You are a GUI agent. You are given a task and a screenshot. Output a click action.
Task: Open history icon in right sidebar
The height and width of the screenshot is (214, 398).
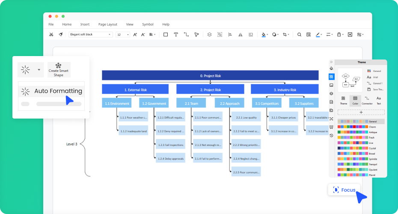(x=331, y=135)
